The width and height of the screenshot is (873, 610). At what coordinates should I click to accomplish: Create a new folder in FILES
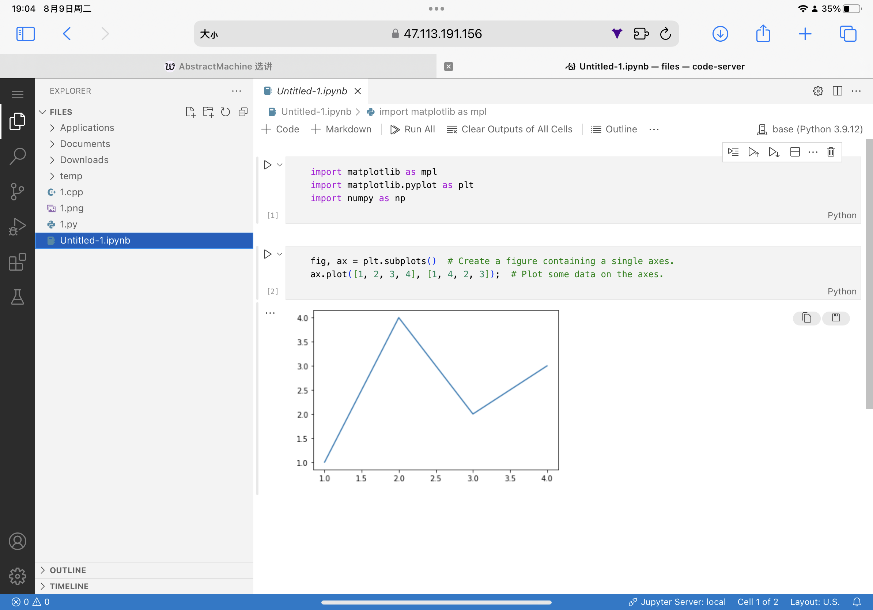click(x=208, y=112)
